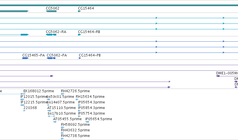Open the CG15465-PA protein feature label
238x140 pixels.
tap(34, 55)
